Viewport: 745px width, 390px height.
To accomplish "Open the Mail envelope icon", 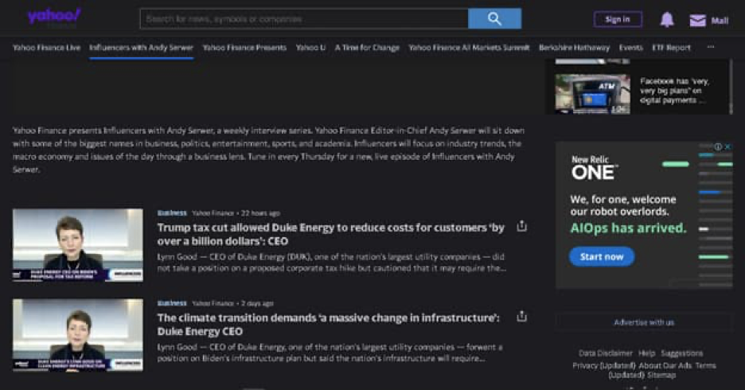I will click(697, 21).
